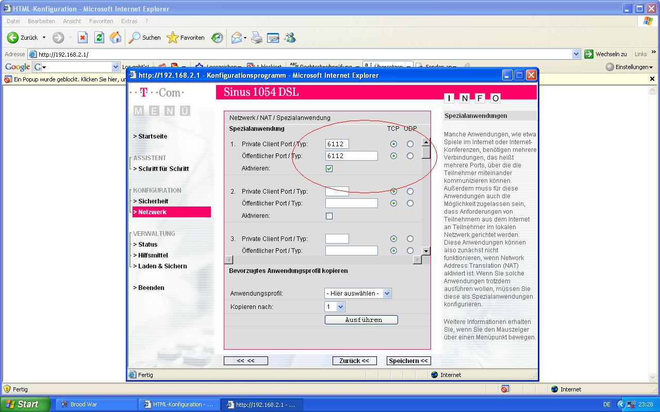Image resolution: width=660 pixels, height=412 pixels.
Task: Click the Zurück << button at bottom
Action: tap(354, 361)
